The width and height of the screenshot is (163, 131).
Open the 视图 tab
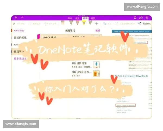93,19
